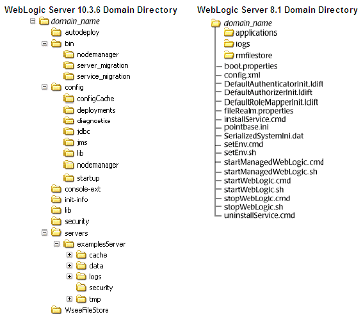Click the WebLogic Server 8.1 Domain Directory heading
The width and height of the screenshot is (363, 319).
[277, 10]
